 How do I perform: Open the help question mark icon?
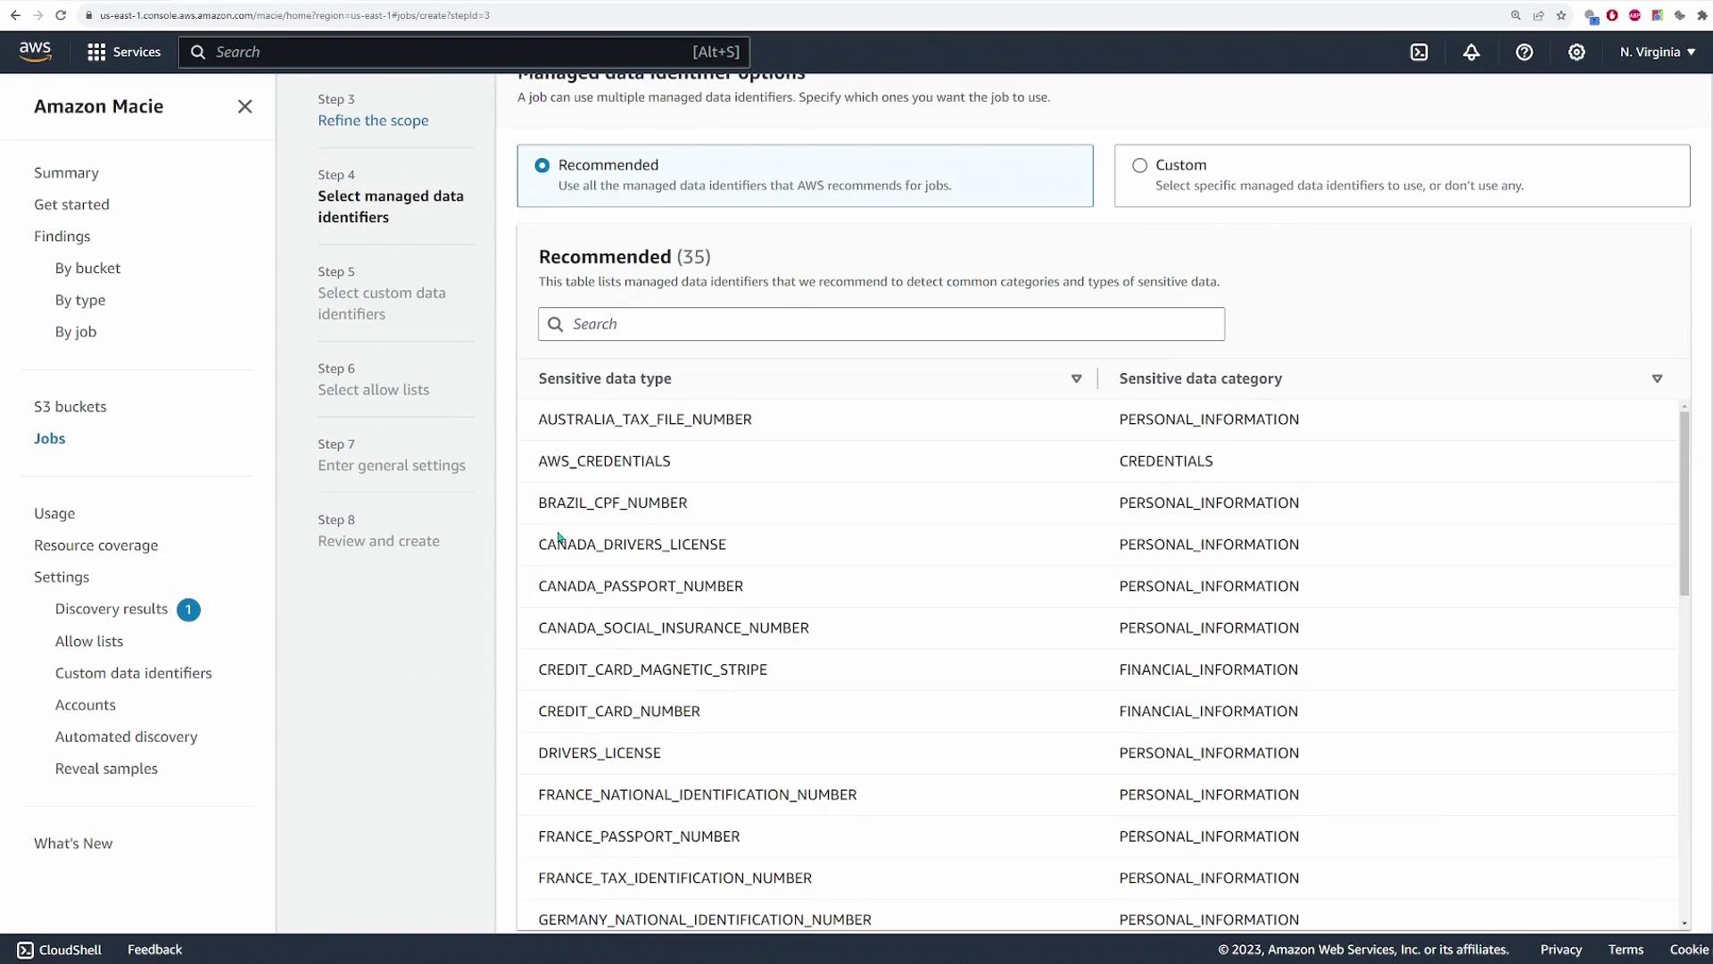(1524, 52)
